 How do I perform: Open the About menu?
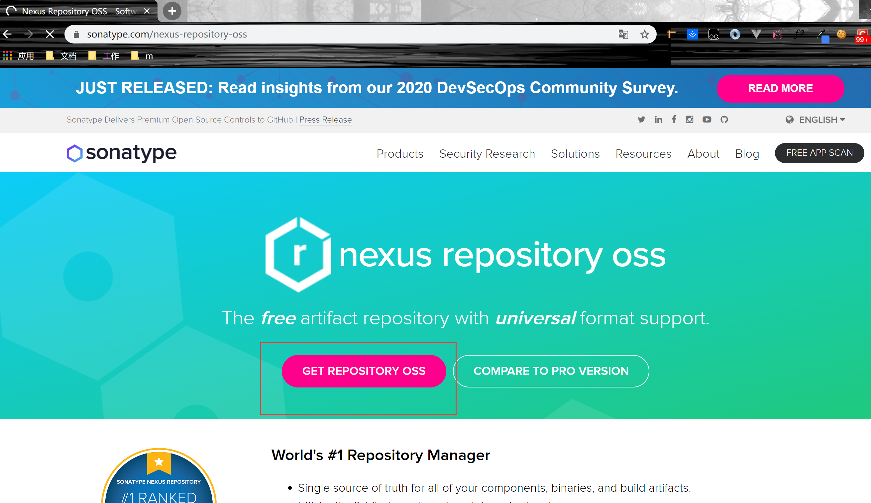[x=704, y=154]
